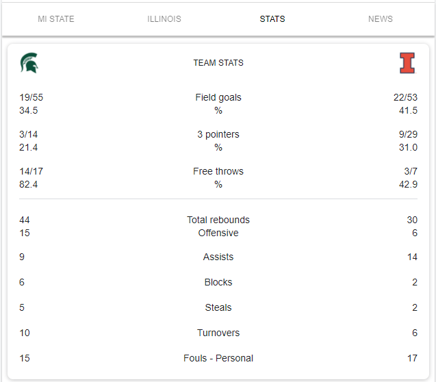
Task: Click the Fouls - Personal label
Action: point(218,358)
